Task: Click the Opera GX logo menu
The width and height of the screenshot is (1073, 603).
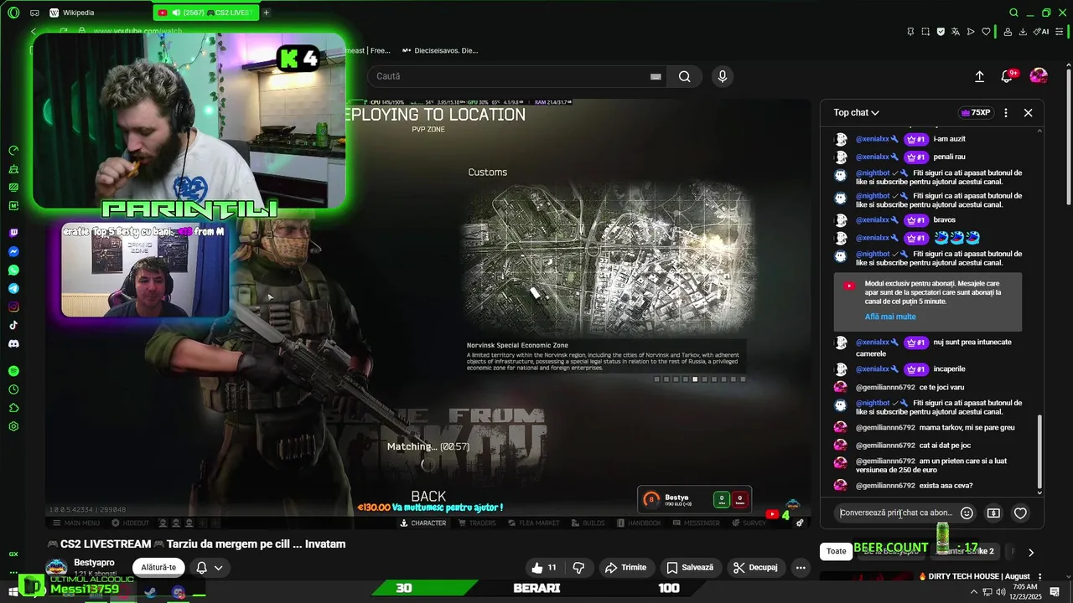Action: point(13,13)
